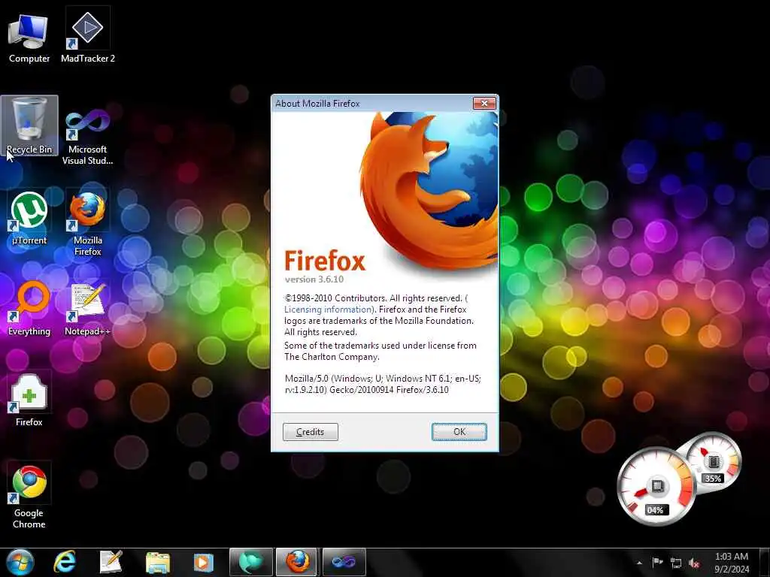The width and height of the screenshot is (770, 577).
Task: Switch to the teal bird taskbar app
Action: (x=251, y=562)
